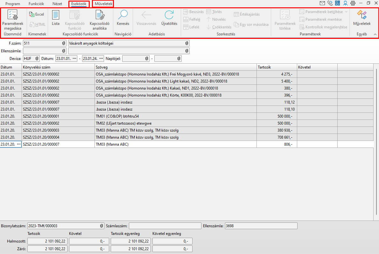379x254 pixels.
Task: Open Kapcsolódó analitika from the ribbon
Action: (x=100, y=15)
